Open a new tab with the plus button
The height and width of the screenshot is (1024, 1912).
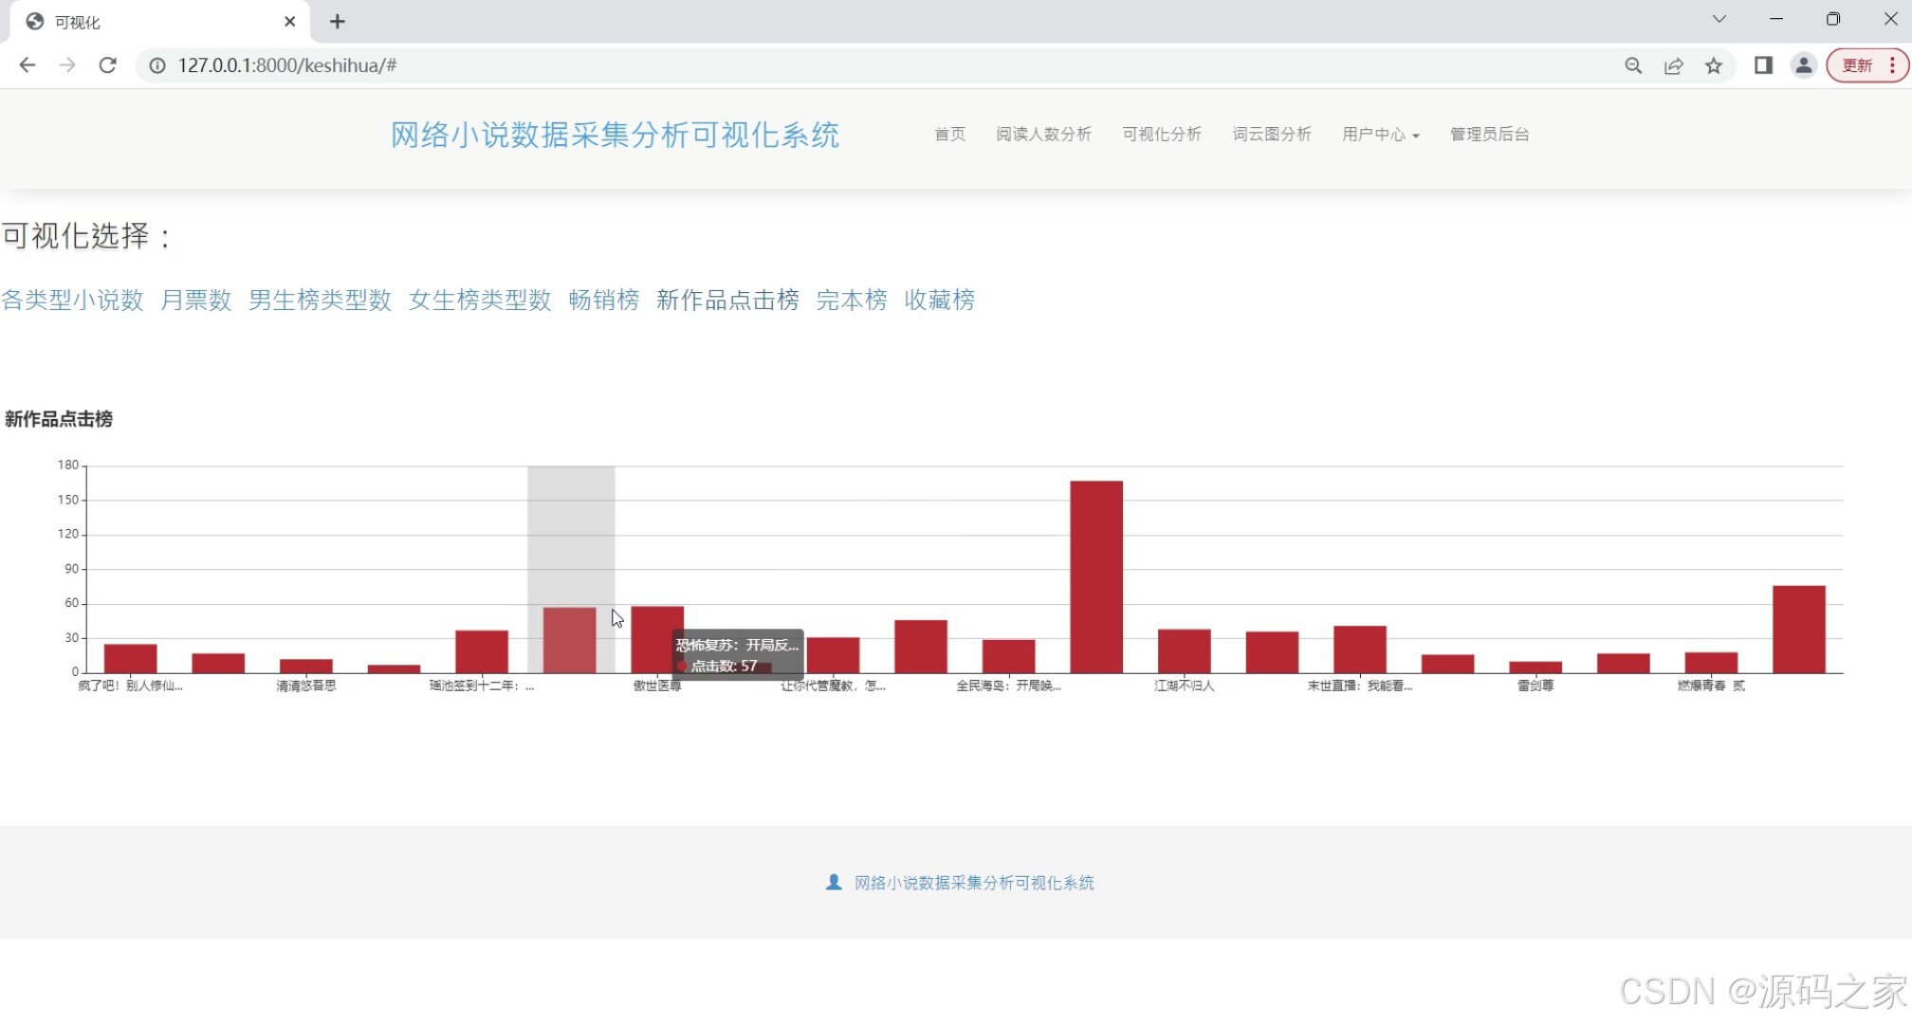pos(337,21)
